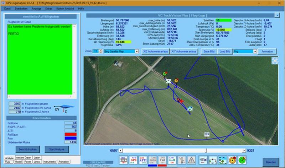Click the aircraft with X marker icon
Viewport: 285px width, 168px height.
point(203,160)
